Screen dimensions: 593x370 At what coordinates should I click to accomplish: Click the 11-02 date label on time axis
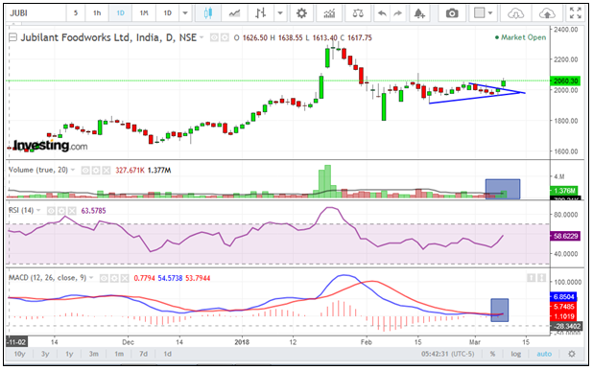coord(16,342)
